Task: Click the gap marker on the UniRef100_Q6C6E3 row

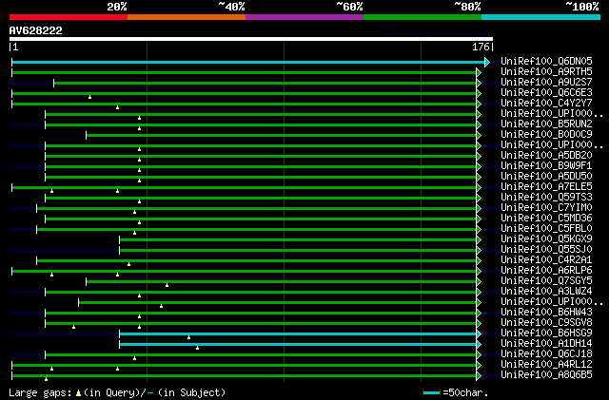Action: [89, 96]
